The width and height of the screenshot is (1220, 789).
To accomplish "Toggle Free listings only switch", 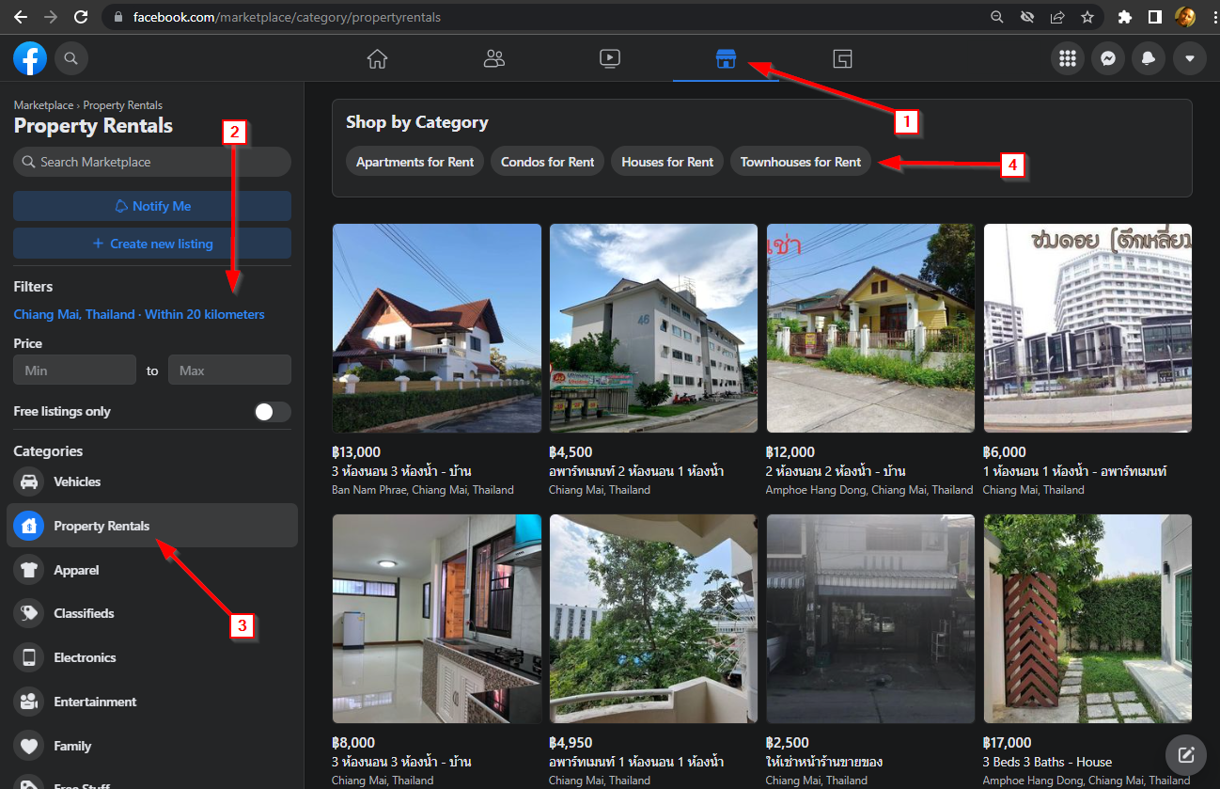I will 273,412.
